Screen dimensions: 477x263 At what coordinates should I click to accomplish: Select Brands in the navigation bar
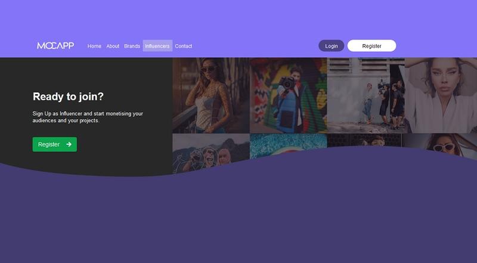pos(132,46)
